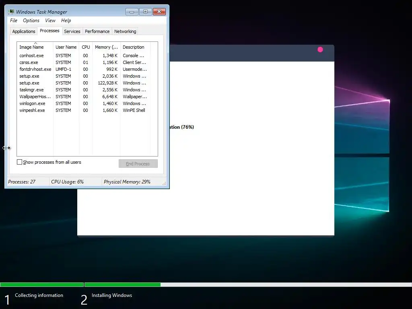Click CPU Usage: 6% in status bar
The width and height of the screenshot is (412, 309).
67,181
